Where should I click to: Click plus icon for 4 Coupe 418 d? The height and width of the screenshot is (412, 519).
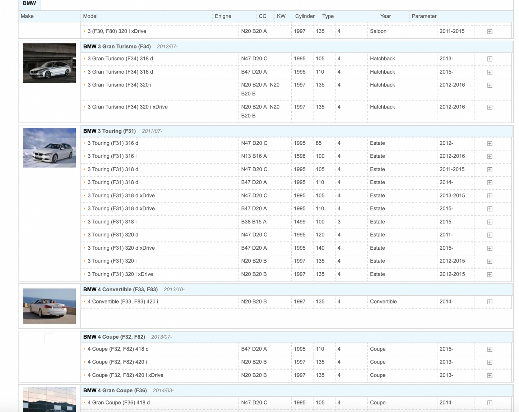point(490,349)
